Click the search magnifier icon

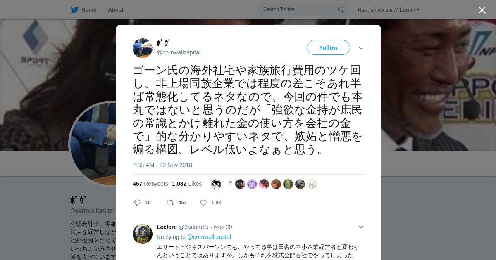pos(341,9)
